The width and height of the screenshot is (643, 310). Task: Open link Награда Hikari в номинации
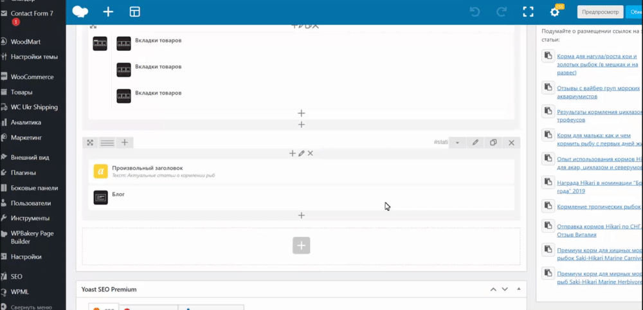(599, 187)
